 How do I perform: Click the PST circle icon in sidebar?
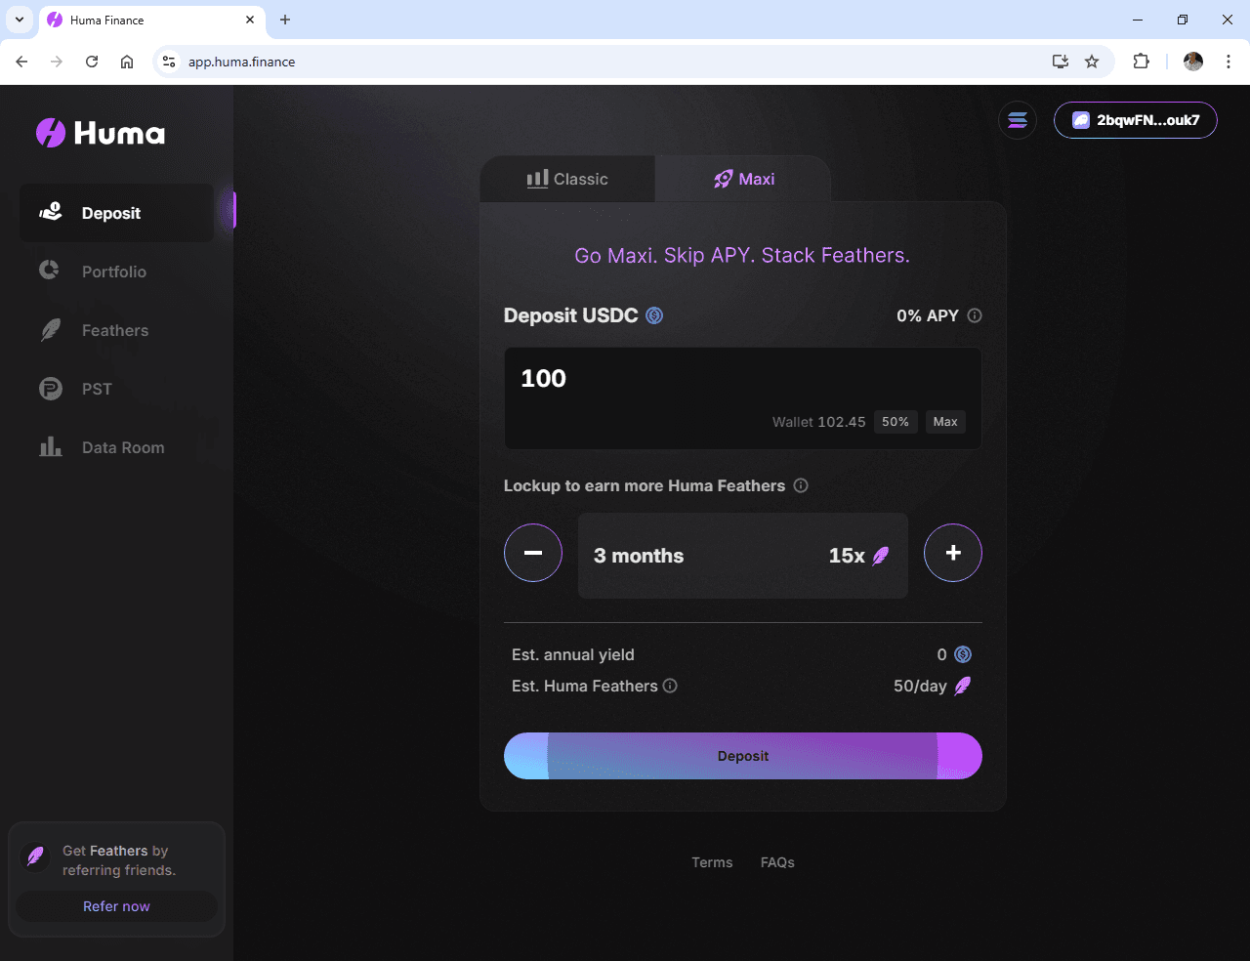pos(51,389)
